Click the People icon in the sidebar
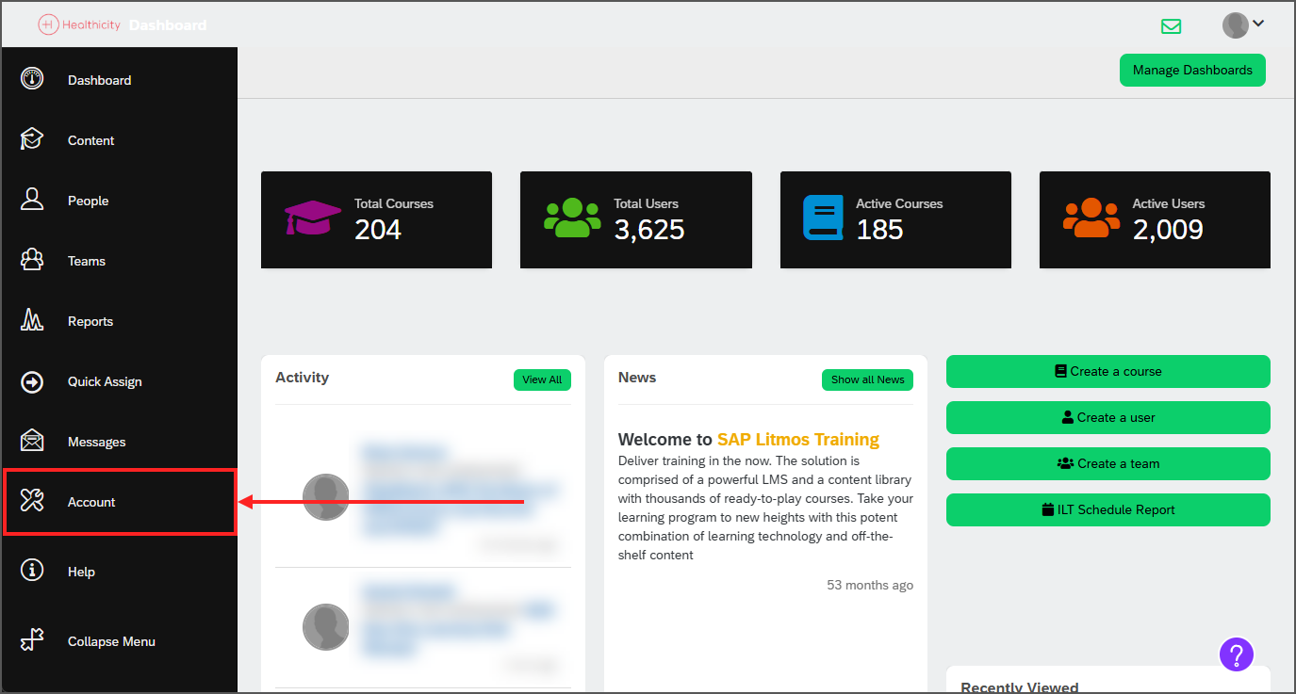The height and width of the screenshot is (694, 1296). click(32, 200)
